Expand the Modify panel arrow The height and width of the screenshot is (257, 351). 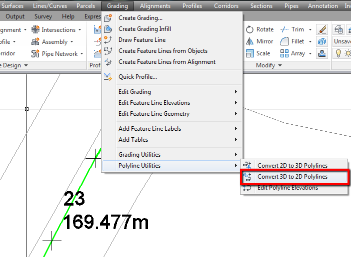(280, 65)
